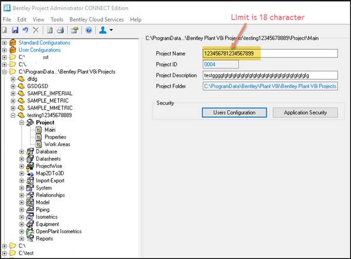Expand the Standard Configurations node
This screenshot has height=259, width=351.
(x=4, y=43)
